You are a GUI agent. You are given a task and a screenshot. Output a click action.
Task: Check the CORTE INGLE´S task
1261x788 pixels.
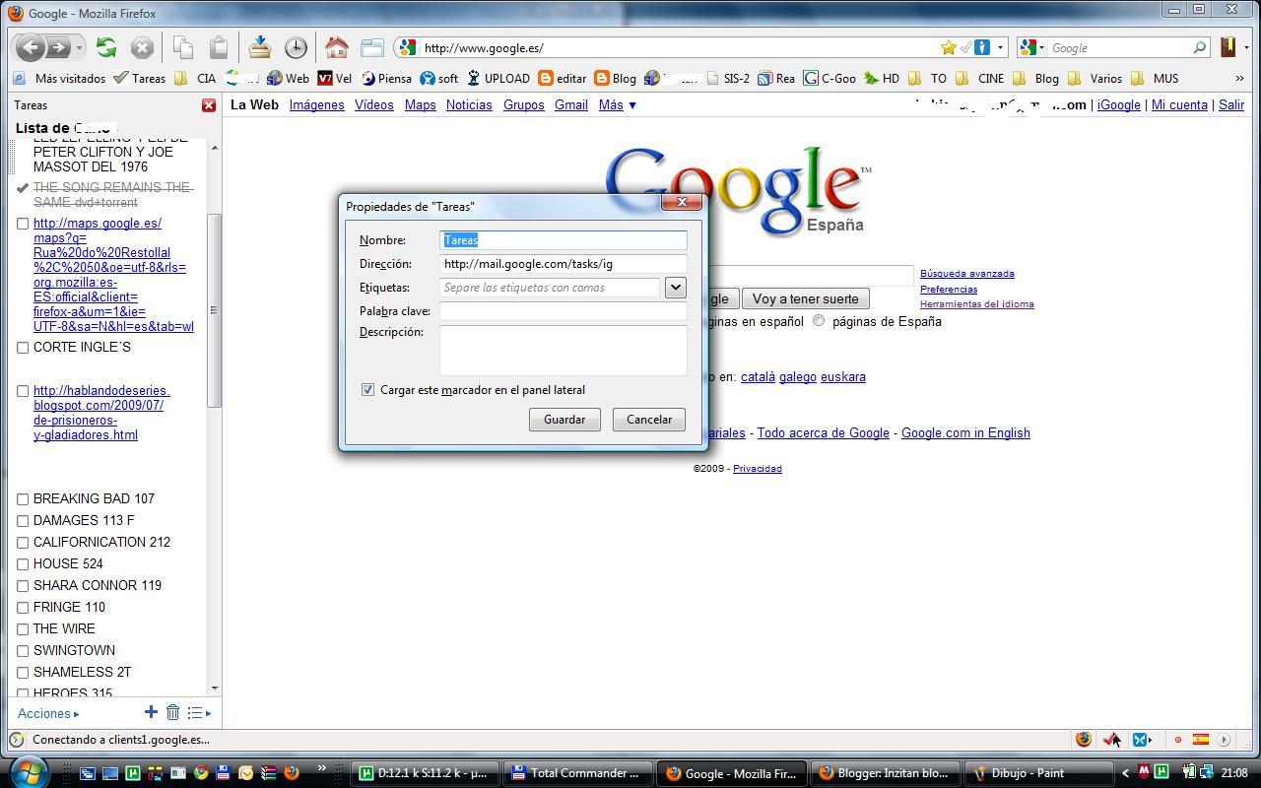click(23, 348)
